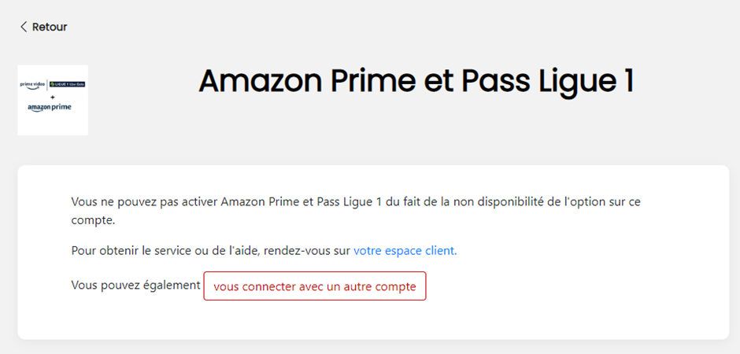Click the prime video logo
The width and height of the screenshot is (740, 354).
tap(33, 83)
